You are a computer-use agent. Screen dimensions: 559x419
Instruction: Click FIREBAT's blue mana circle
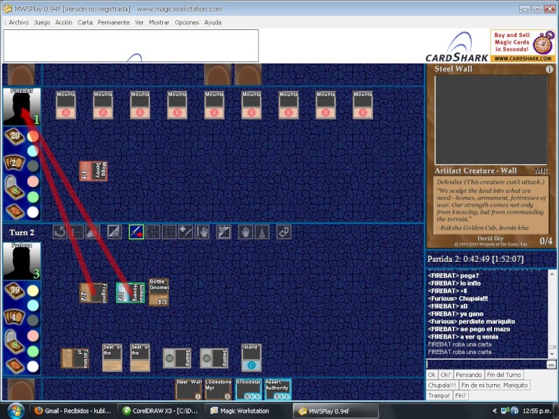click(x=33, y=151)
